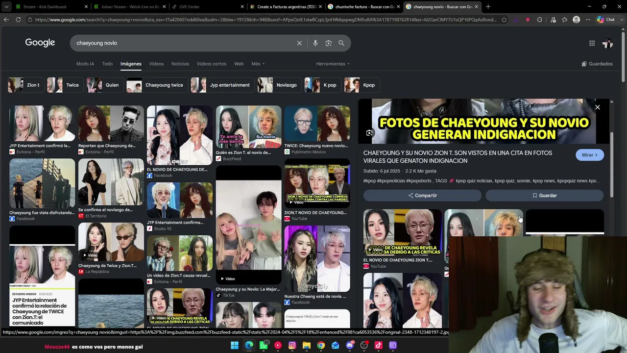Open Google Lens image search

pos(328,43)
